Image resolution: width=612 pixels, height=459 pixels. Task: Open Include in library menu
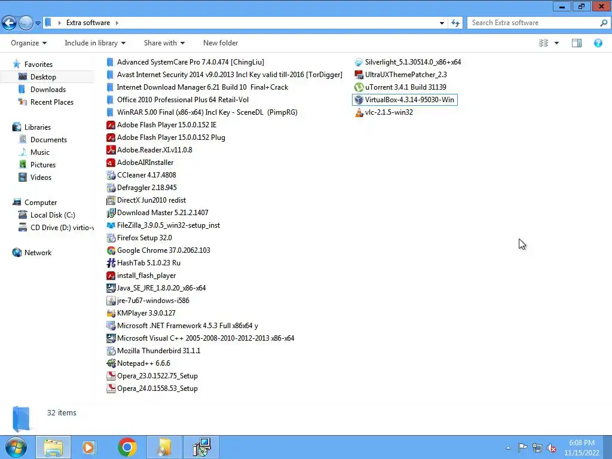pos(95,43)
